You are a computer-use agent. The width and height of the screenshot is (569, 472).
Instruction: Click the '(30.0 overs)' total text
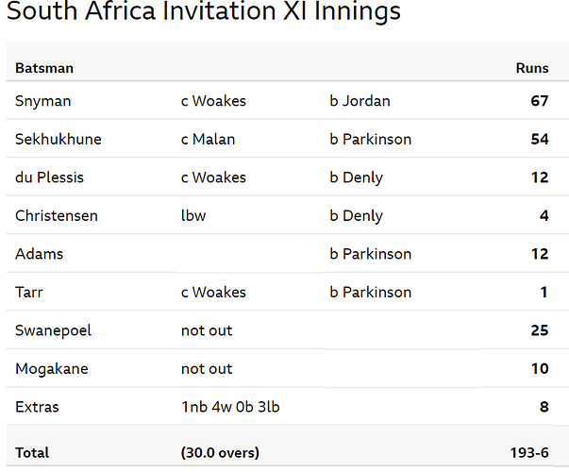point(220,453)
